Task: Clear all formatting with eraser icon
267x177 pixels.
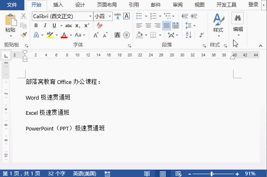Action: [x=100, y=26]
